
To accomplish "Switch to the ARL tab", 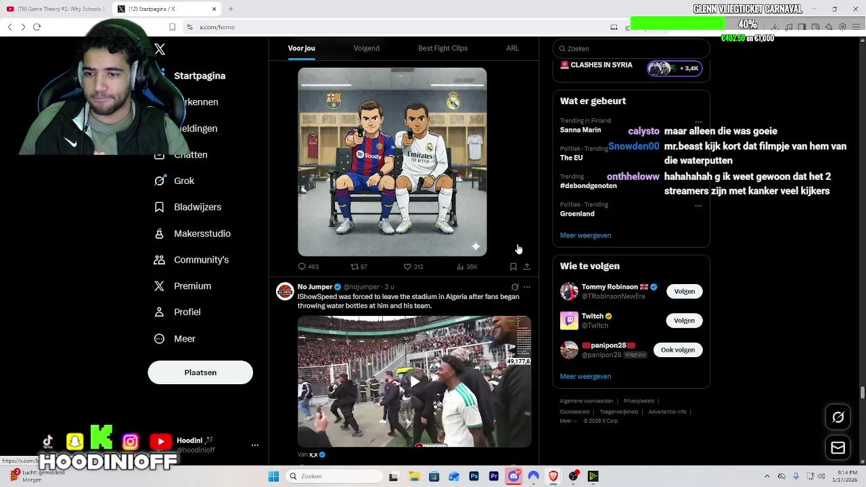I will (x=513, y=48).
